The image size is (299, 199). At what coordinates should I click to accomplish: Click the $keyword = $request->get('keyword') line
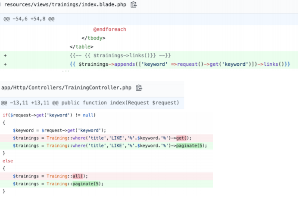coord(59,130)
